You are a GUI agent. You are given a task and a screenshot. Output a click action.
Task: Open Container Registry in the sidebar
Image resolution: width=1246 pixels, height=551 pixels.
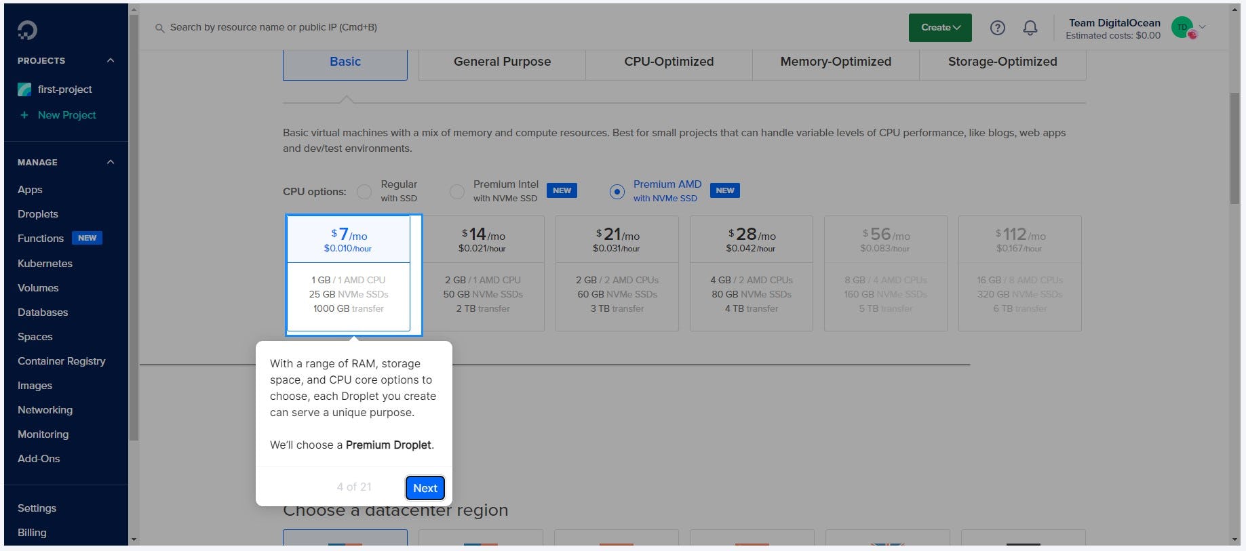pos(62,361)
